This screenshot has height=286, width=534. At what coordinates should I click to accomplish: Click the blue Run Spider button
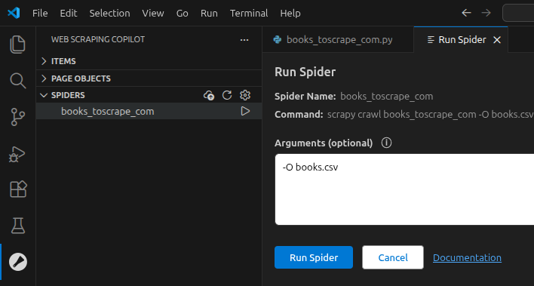click(x=314, y=257)
